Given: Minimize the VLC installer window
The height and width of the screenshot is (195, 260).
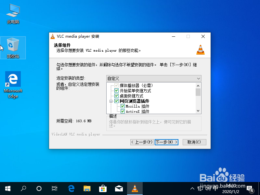Looking at the screenshot, I should 174,36.
